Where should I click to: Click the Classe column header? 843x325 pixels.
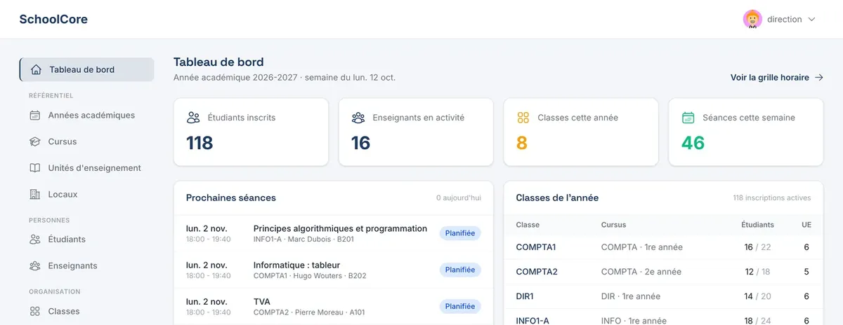click(x=528, y=225)
